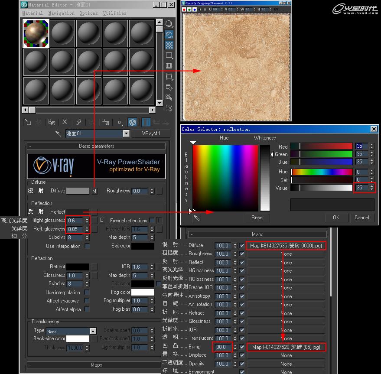381x374 pixels.
Task: Click the red channel icon in cropping window
Action: click(x=184, y=10)
